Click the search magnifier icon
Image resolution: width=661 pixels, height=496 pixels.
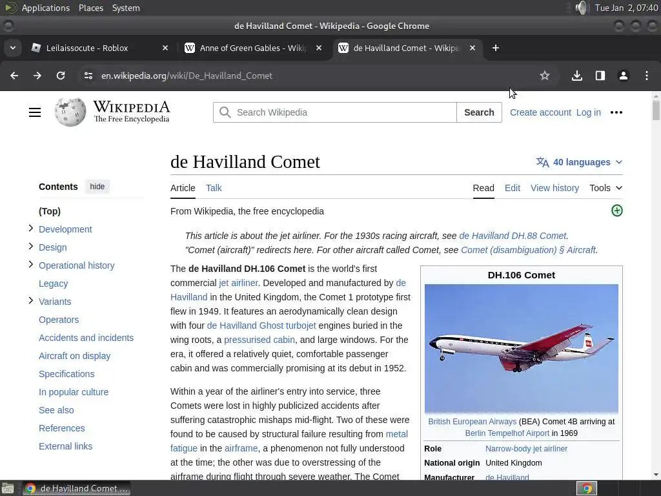[x=225, y=112]
